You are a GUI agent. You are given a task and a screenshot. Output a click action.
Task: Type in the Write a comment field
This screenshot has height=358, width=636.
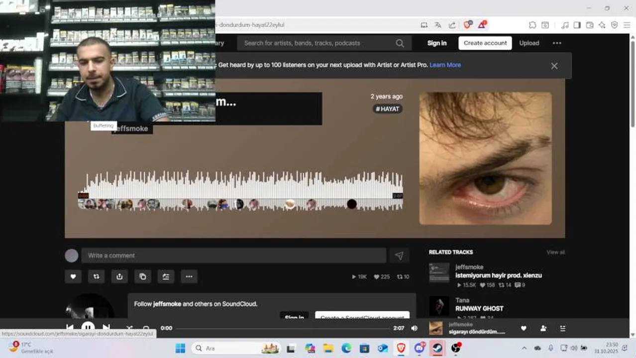pyautogui.click(x=234, y=256)
